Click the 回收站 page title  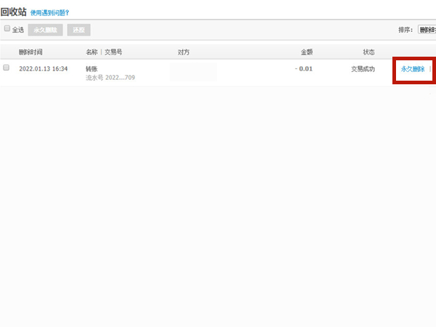coord(13,12)
